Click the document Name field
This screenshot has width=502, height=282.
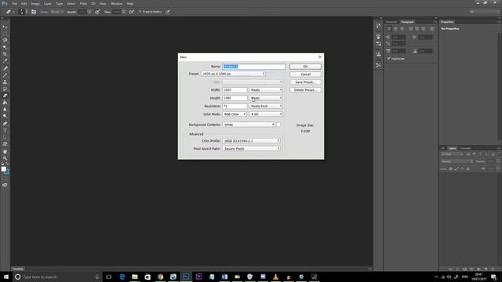tap(253, 67)
